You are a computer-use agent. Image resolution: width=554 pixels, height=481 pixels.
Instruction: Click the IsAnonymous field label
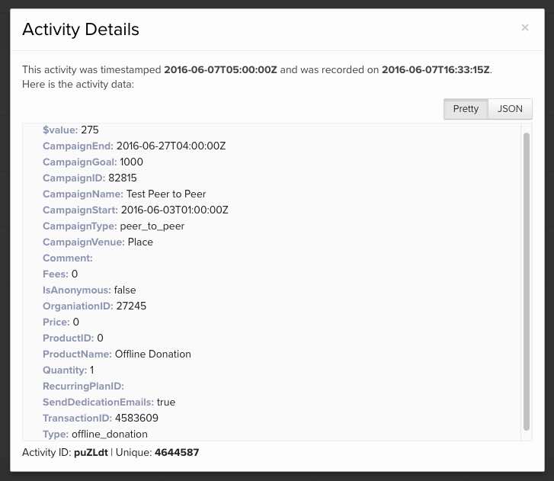(76, 290)
